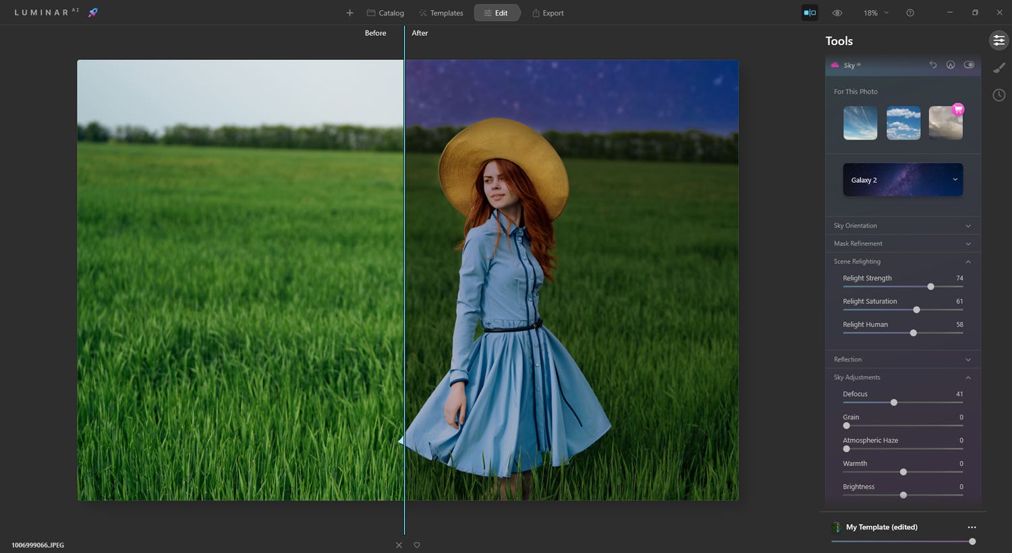The height and width of the screenshot is (553, 1012).
Task: Switch to the Templates tab
Action: 441,13
